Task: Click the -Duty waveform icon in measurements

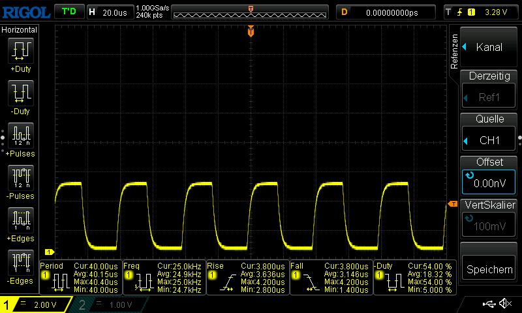Action: (x=395, y=282)
